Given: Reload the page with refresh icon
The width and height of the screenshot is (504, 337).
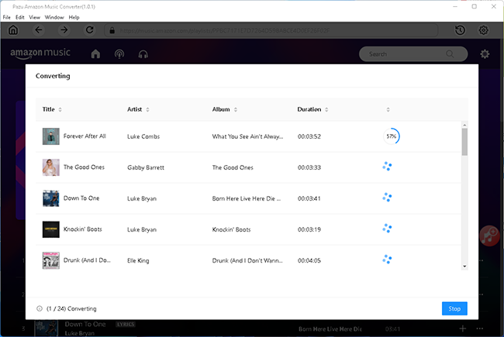Looking at the screenshot, I should coord(90,30).
